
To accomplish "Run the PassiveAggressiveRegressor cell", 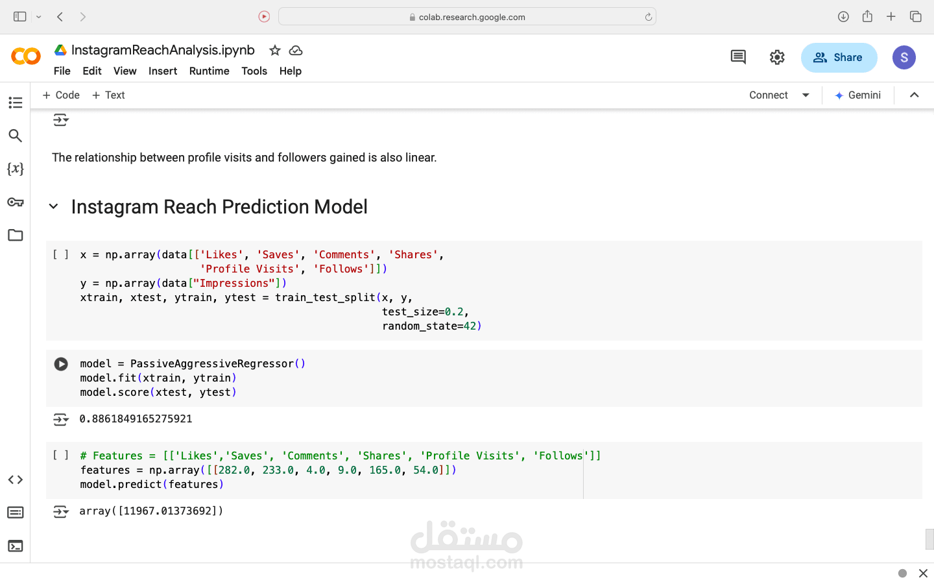I will (61, 364).
